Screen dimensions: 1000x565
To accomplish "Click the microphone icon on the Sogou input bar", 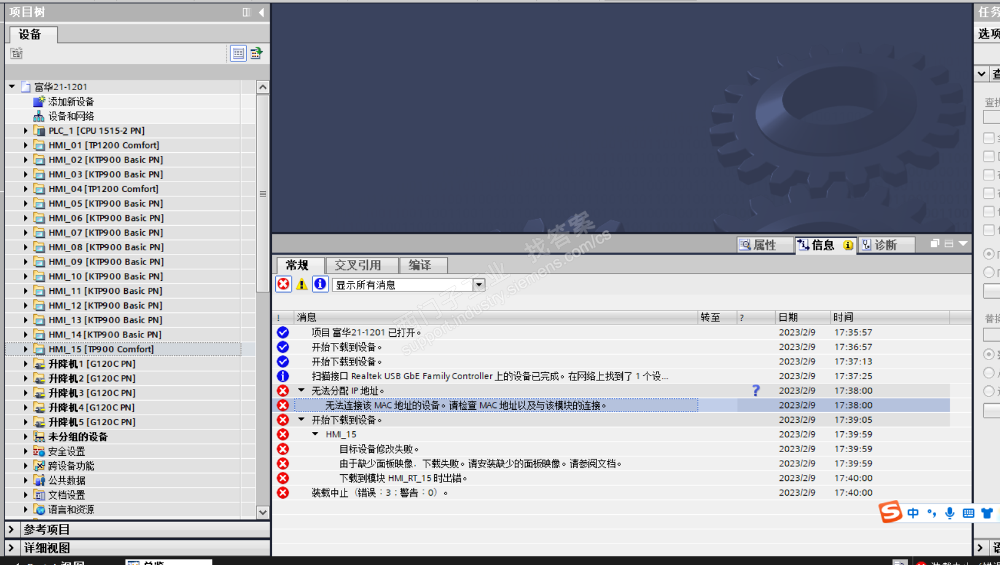I will pyautogui.click(x=950, y=513).
